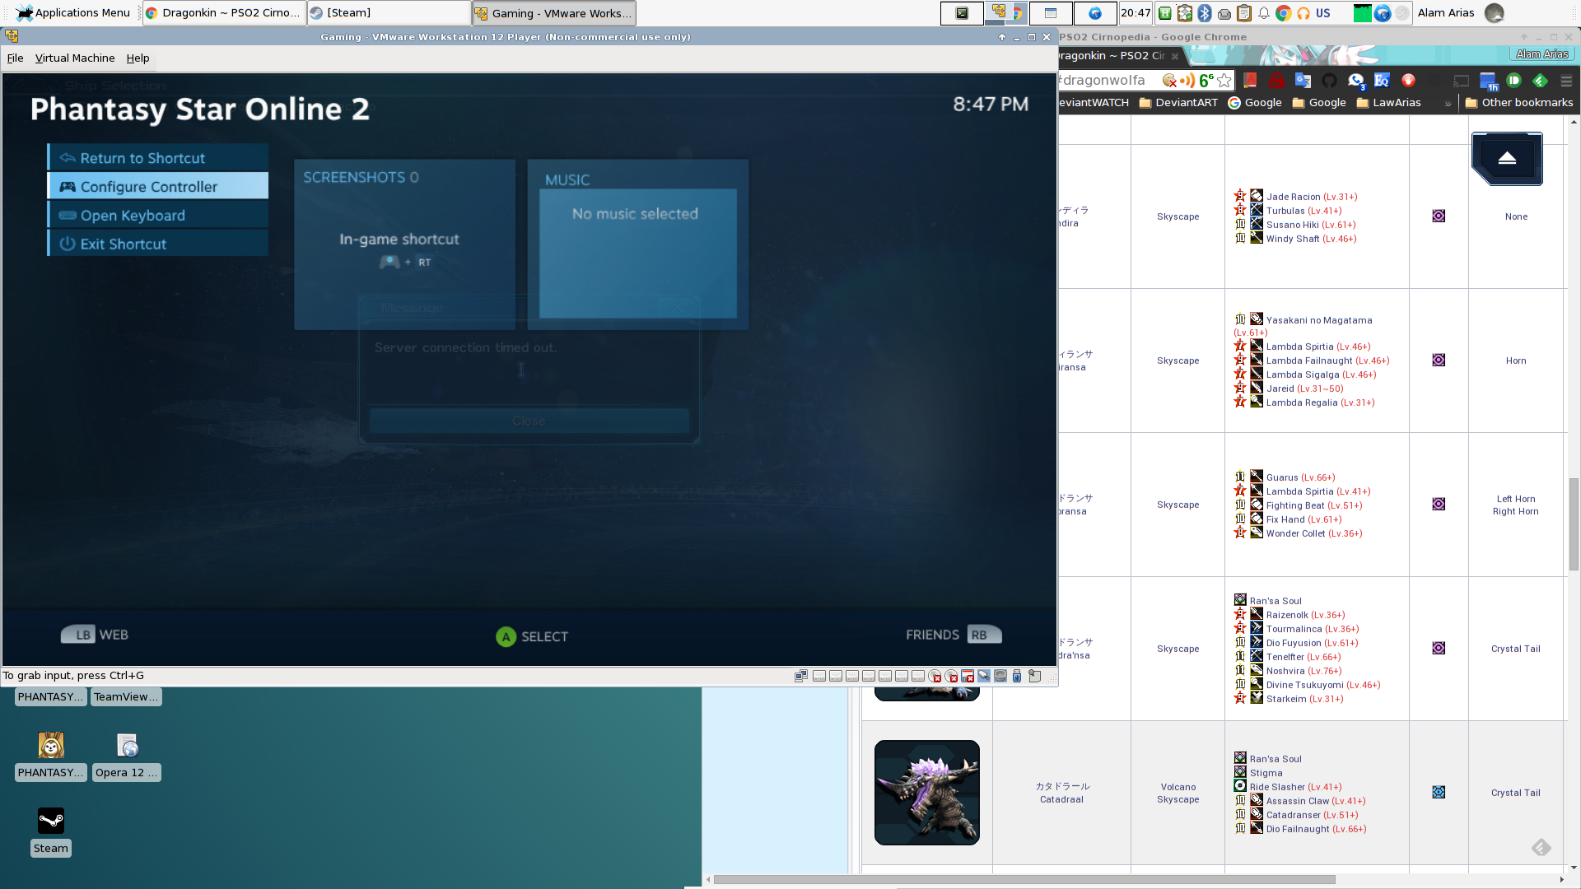Open the Lambda Failnaught link
The height and width of the screenshot is (889, 1581).
pyautogui.click(x=1309, y=361)
